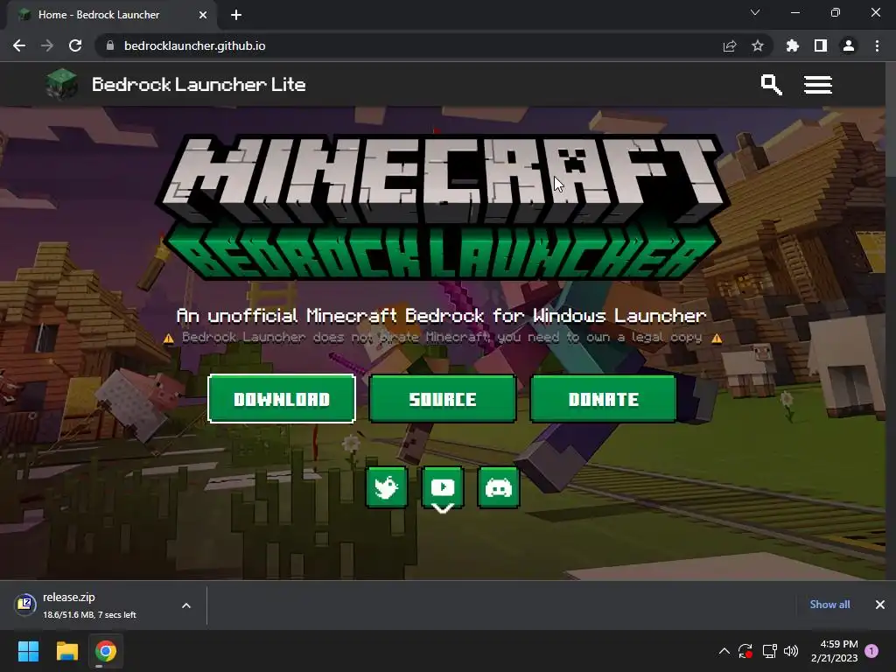Open Chrome's three-dot menu
Image resolution: width=896 pixels, height=672 pixels.
coord(877,45)
